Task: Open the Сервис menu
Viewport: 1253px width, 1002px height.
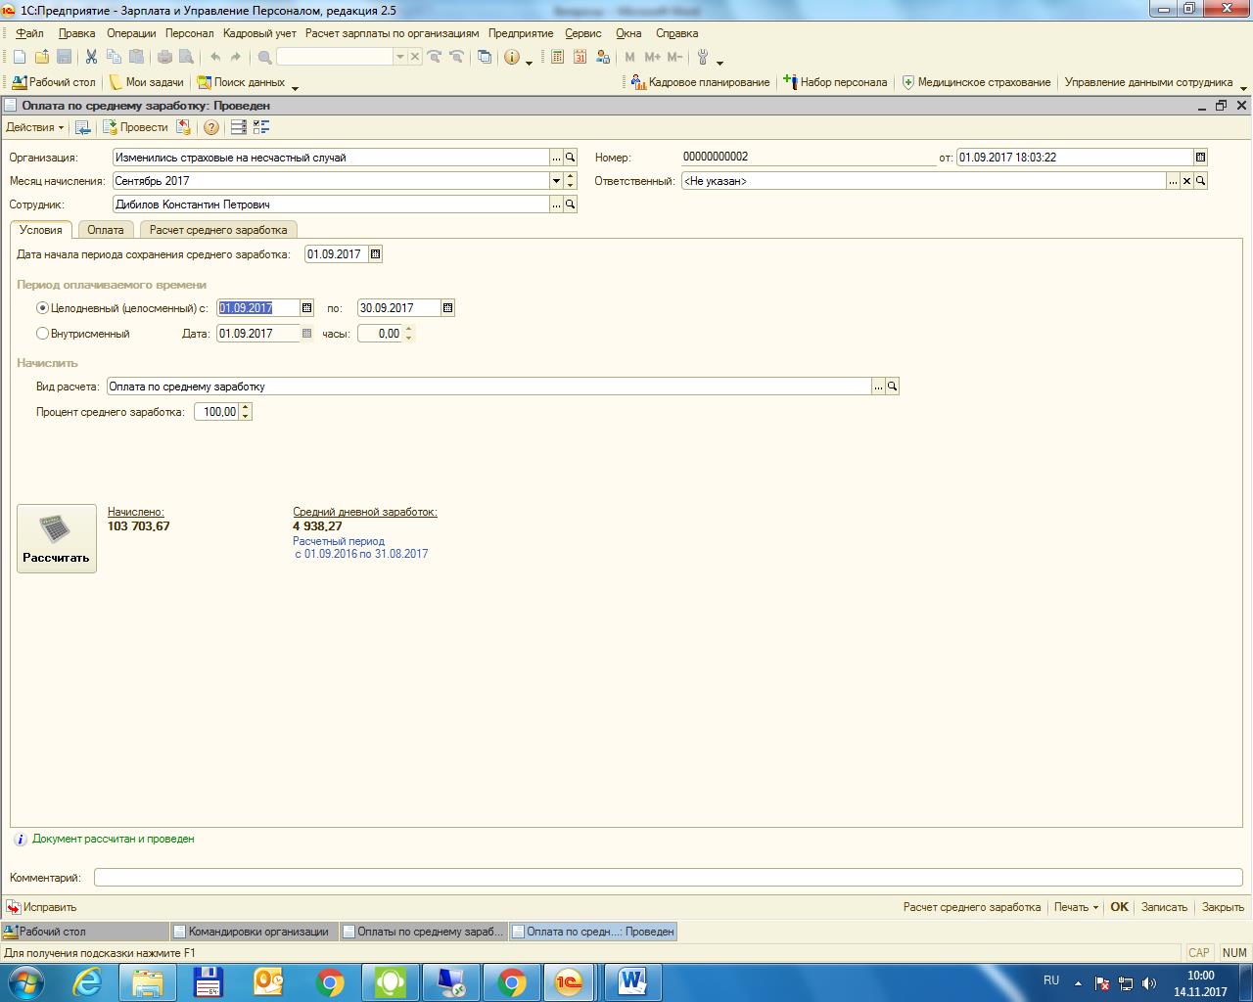Action: coord(583,33)
